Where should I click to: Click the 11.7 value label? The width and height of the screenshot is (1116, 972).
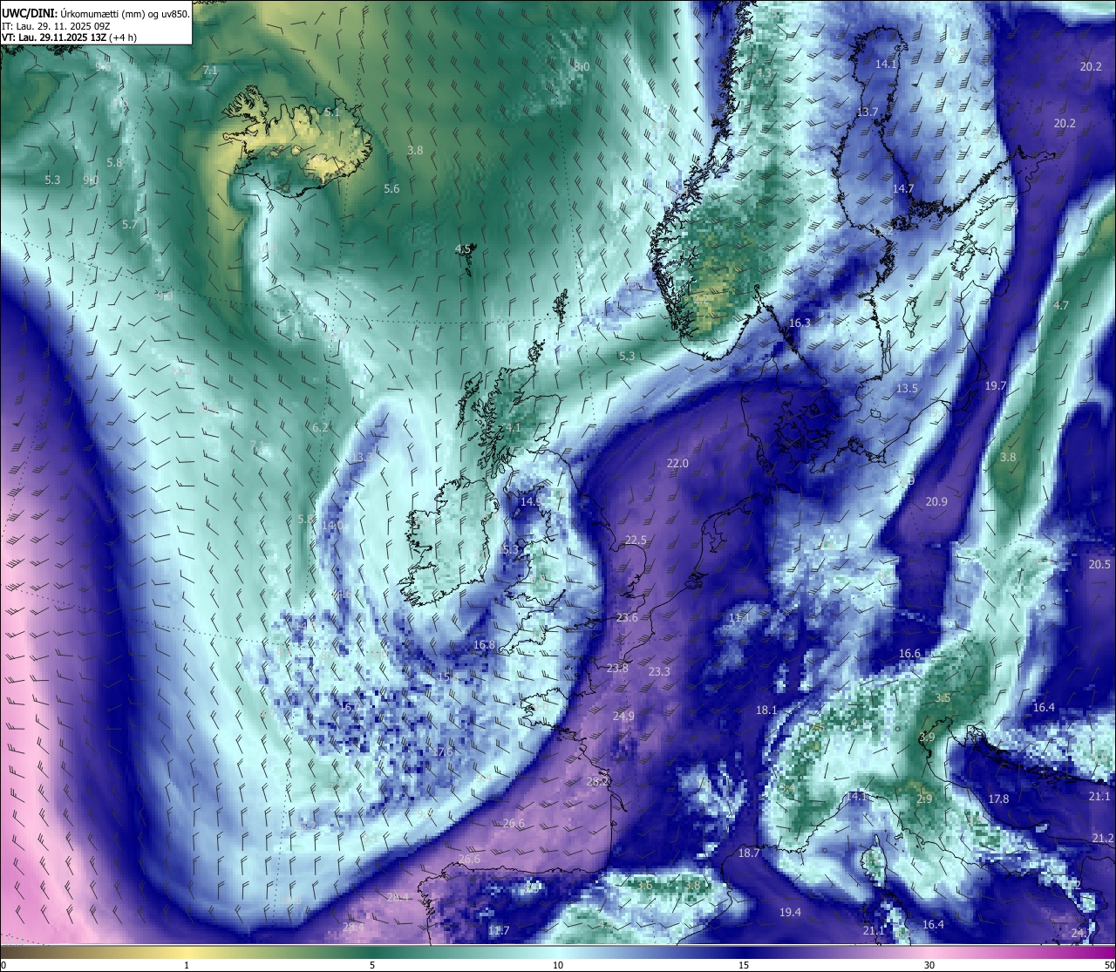click(498, 931)
